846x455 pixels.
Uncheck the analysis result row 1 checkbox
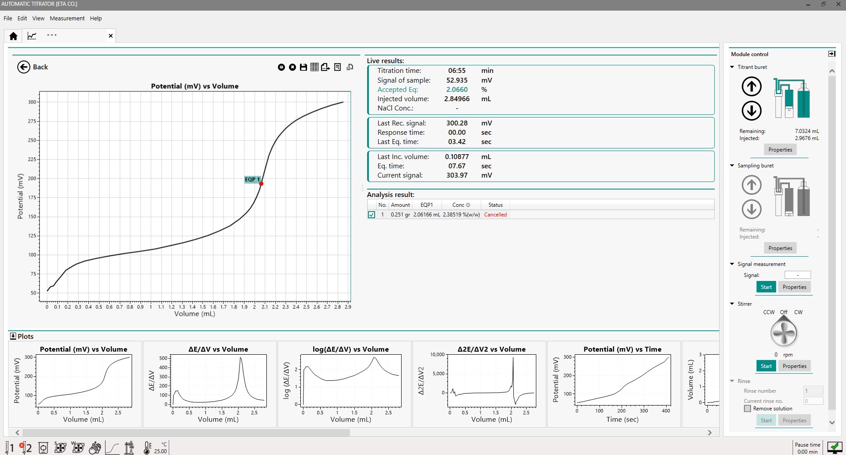coord(372,215)
